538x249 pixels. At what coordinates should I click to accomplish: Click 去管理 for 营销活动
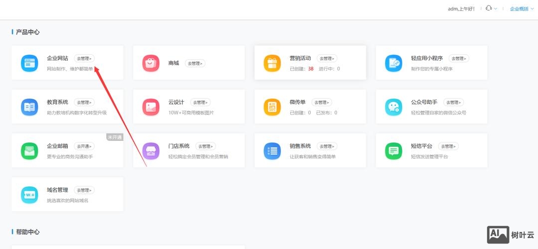(327, 59)
